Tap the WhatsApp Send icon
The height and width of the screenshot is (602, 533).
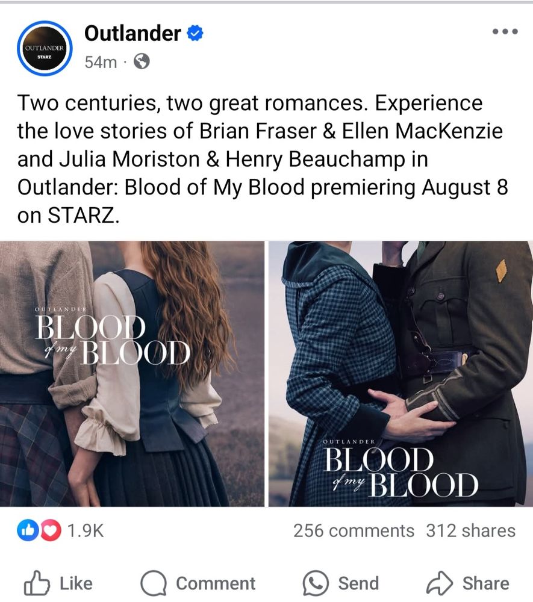[x=316, y=583]
